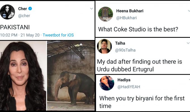Click the 10:02 PM · 21 May 20 timestamp
The image size is (190, 112).
[x=20, y=35]
